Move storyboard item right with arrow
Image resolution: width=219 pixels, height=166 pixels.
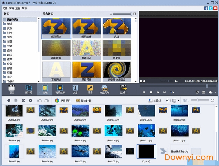pos(16,100)
